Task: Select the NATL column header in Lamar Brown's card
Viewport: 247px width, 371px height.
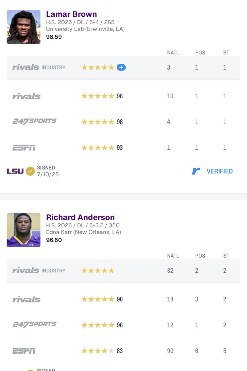Action: tap(173, 53)
